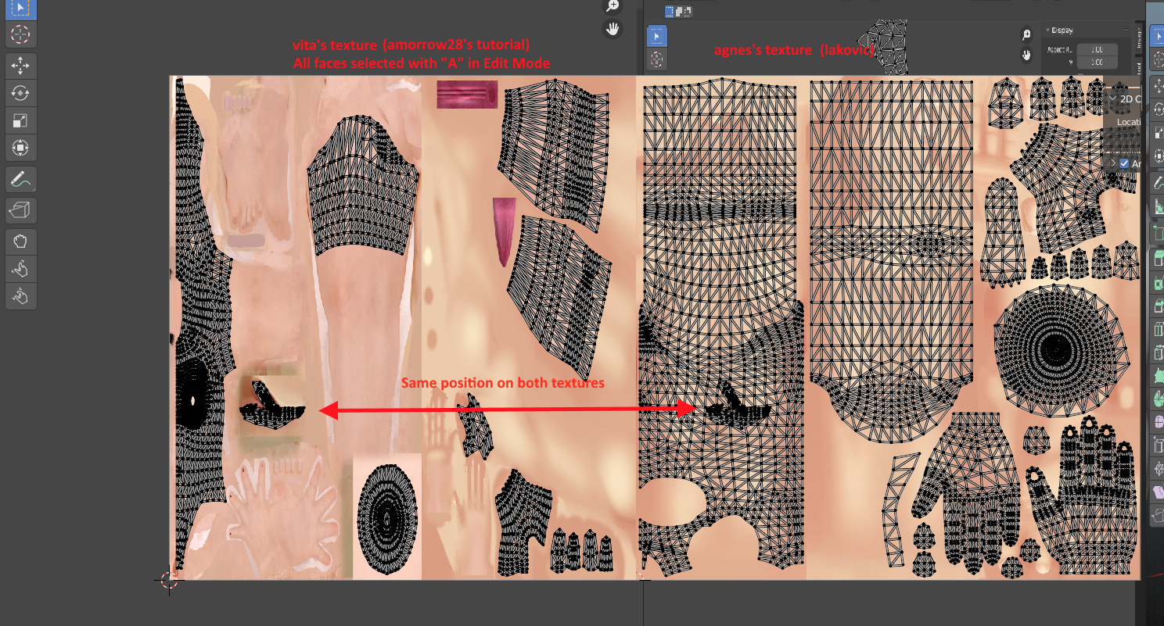Enable the Transform tool in left UV editor
This screenshot has width=1164, height=626.
click(x=21, y=148)
